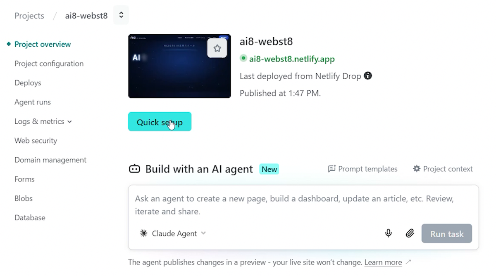The image size is (496, 276).
Task: Click the Prompt templates chat icon
Action: coord(331,169)
